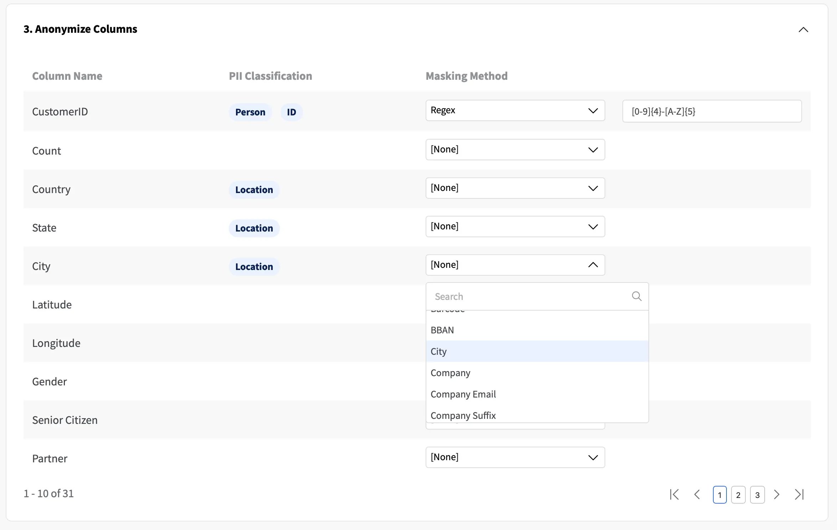Screen dimensions: 837x530
Task: Click the PII Classification header
Action: click(x=271, y=76)
